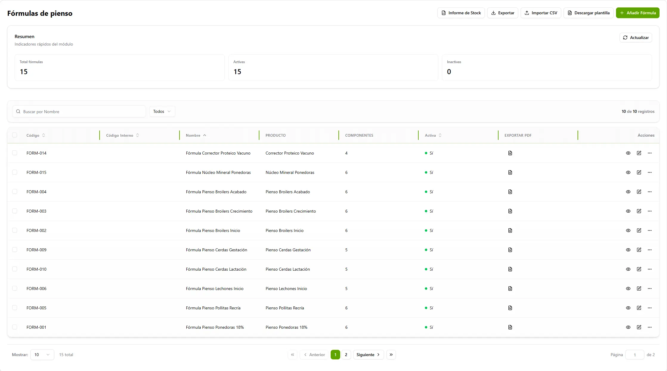
Task: Open more actions menu for FORM-003
Action: coord(649,211)
